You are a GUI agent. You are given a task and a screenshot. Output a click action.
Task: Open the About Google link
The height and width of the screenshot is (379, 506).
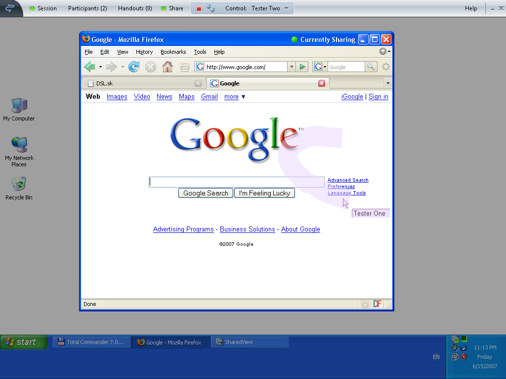(x=300, y=229)
